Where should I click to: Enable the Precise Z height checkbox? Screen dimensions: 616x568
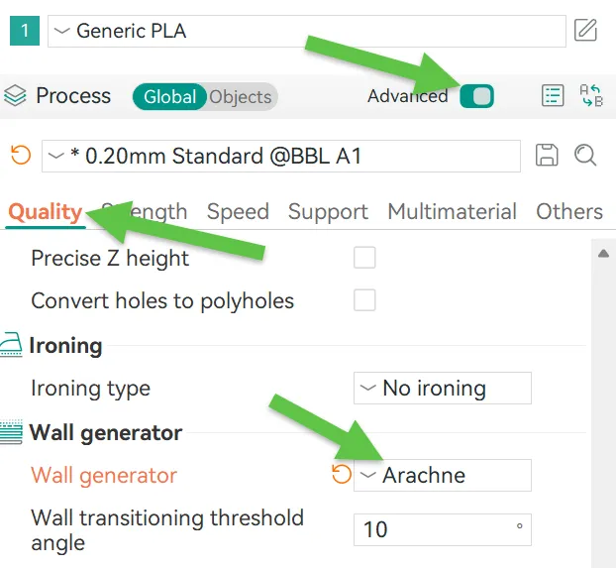tap(364, 259)
